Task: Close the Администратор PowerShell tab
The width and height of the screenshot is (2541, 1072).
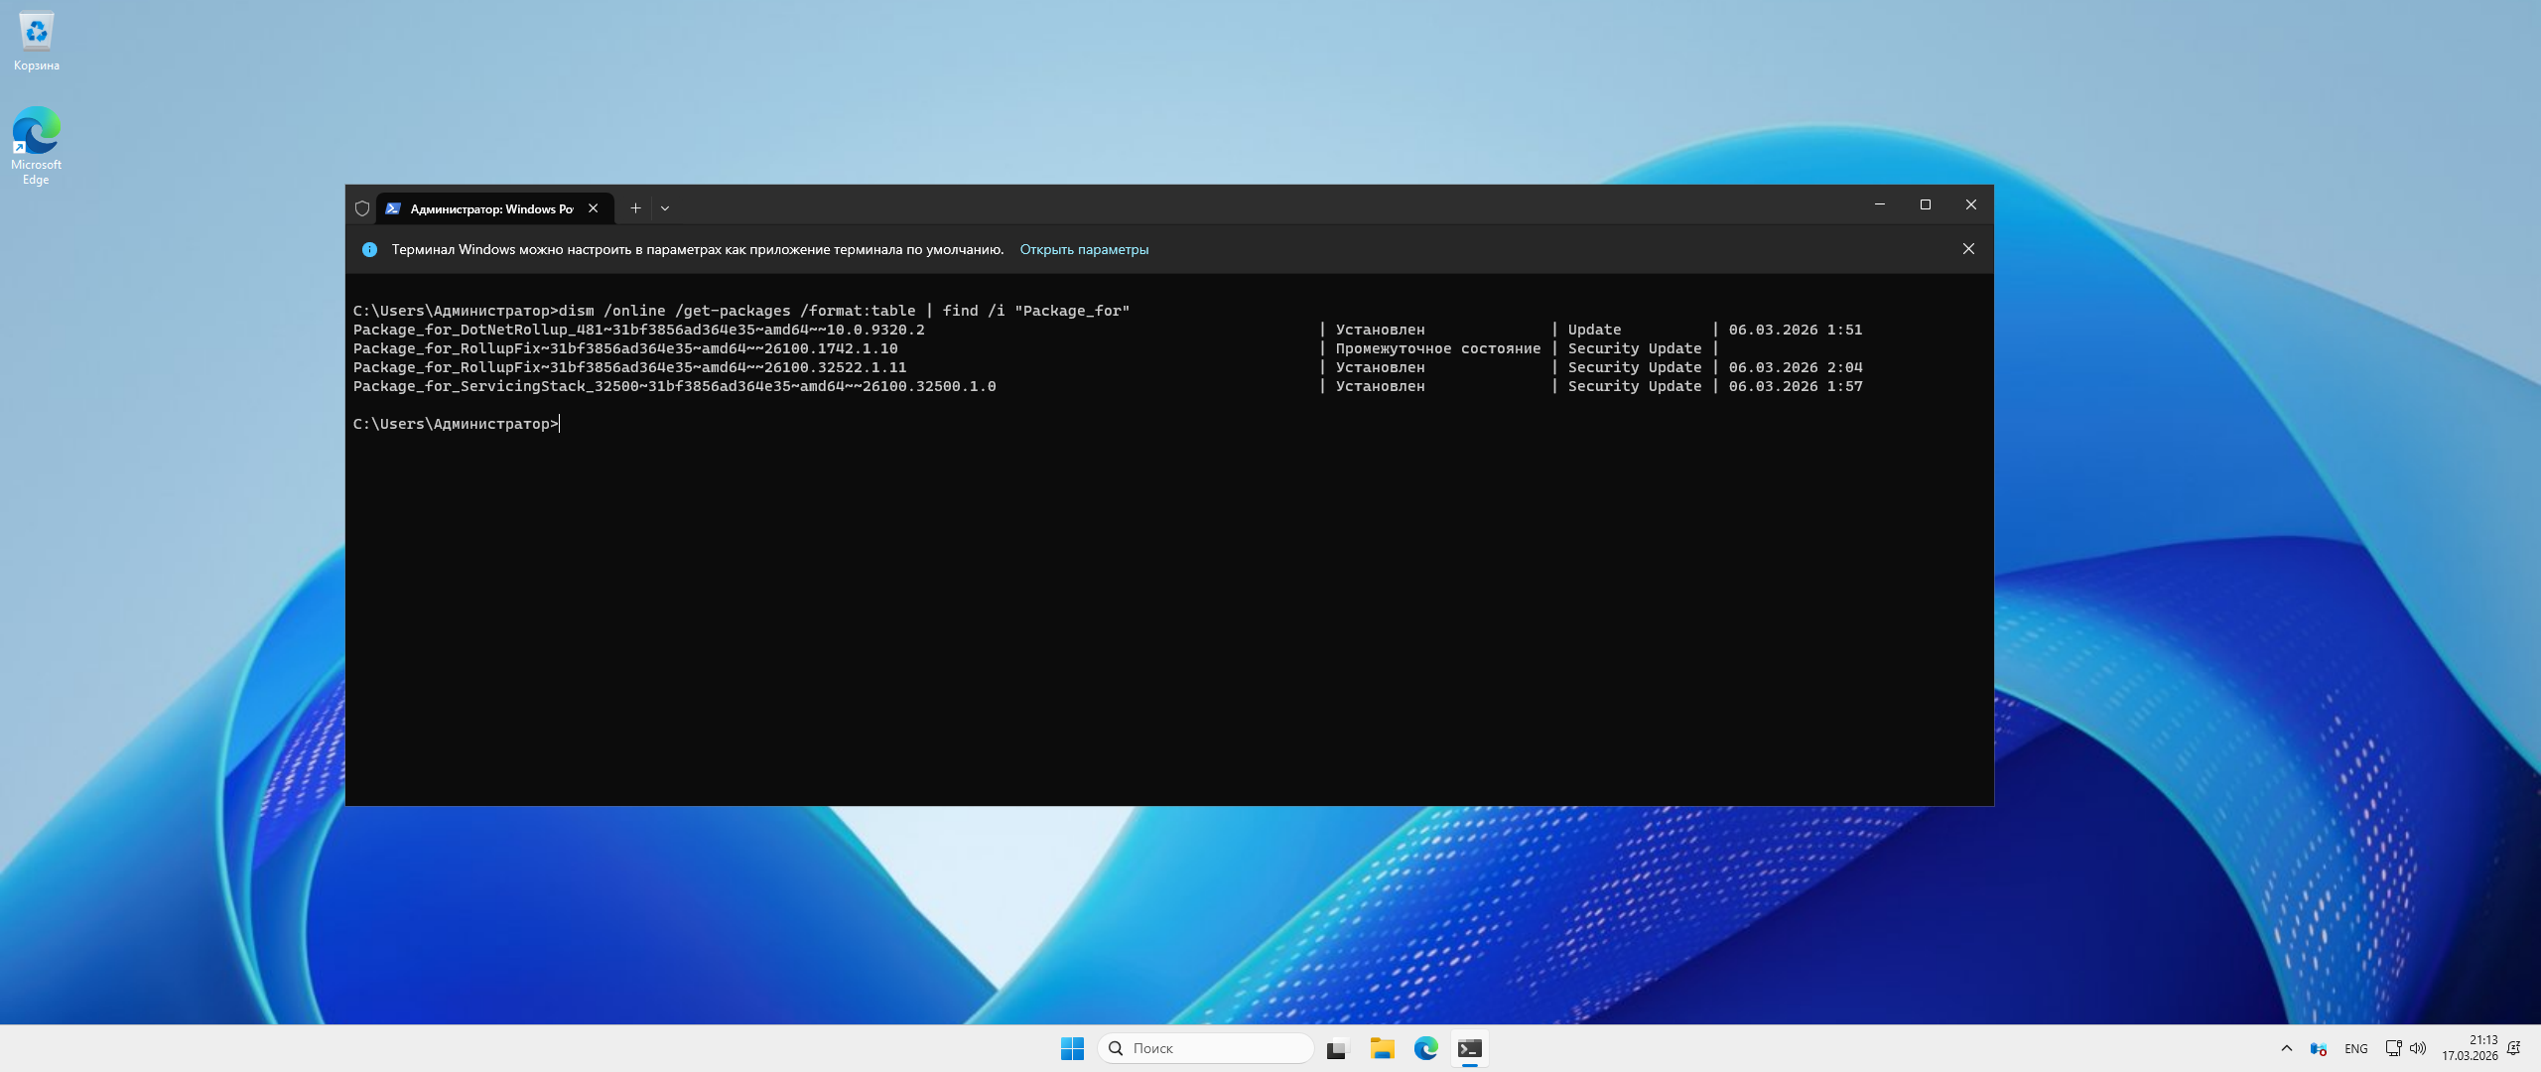Action: pyautogui.click(x=593, y=208)
